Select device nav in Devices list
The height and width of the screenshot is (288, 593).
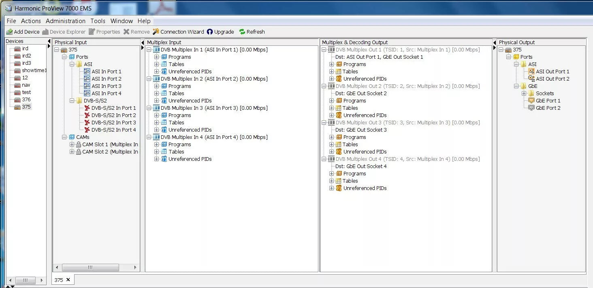pos(26,85)
